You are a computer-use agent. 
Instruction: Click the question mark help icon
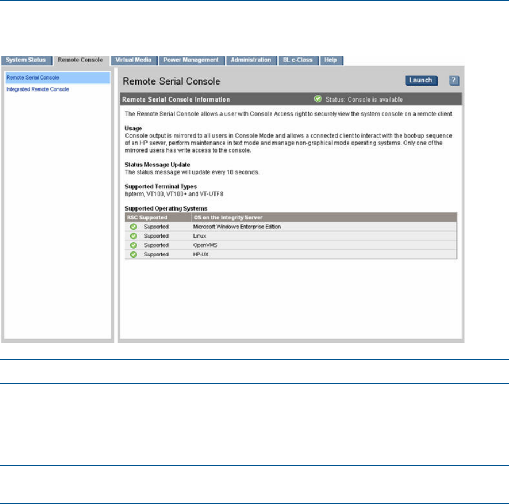454,81
